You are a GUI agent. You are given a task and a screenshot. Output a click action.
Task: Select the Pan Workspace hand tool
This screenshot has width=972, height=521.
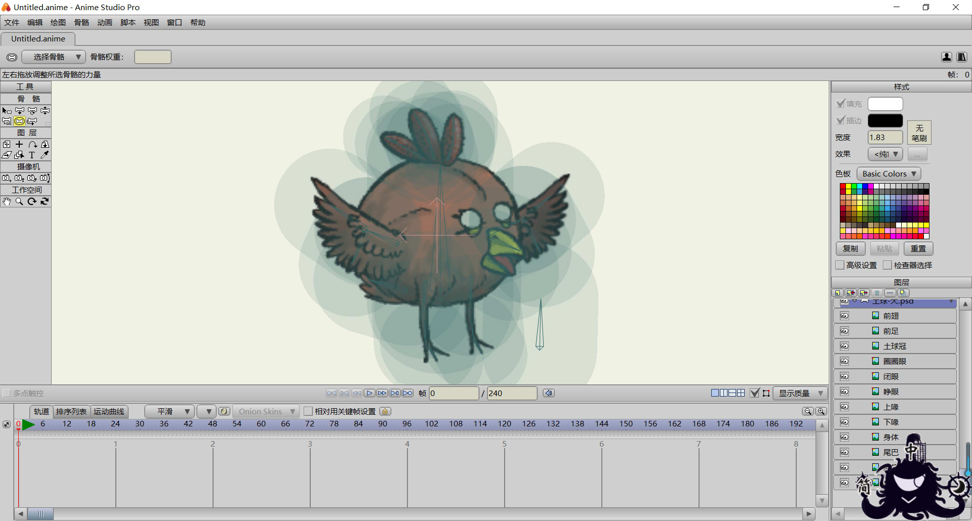7,201
